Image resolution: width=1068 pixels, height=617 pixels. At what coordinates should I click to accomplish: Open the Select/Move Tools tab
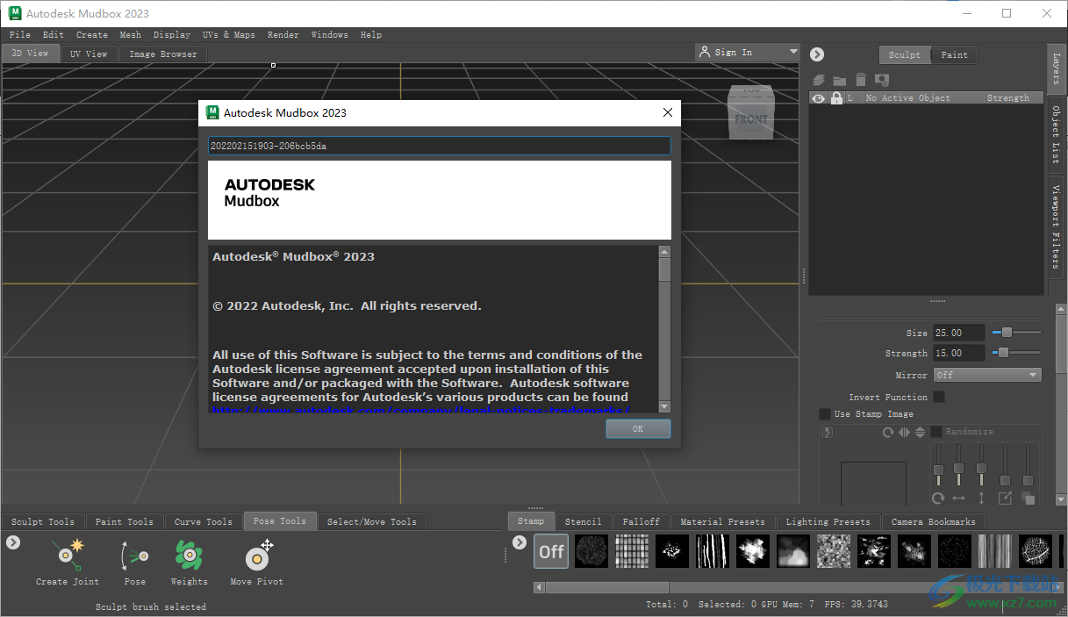(x=371, y=521)
